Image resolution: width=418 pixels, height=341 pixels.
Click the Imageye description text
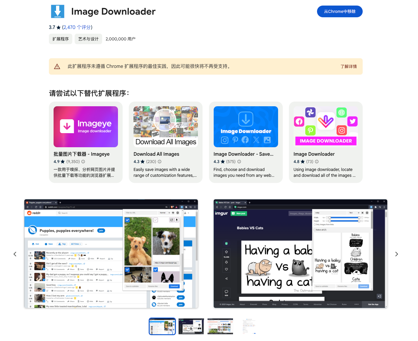[84, 172]
